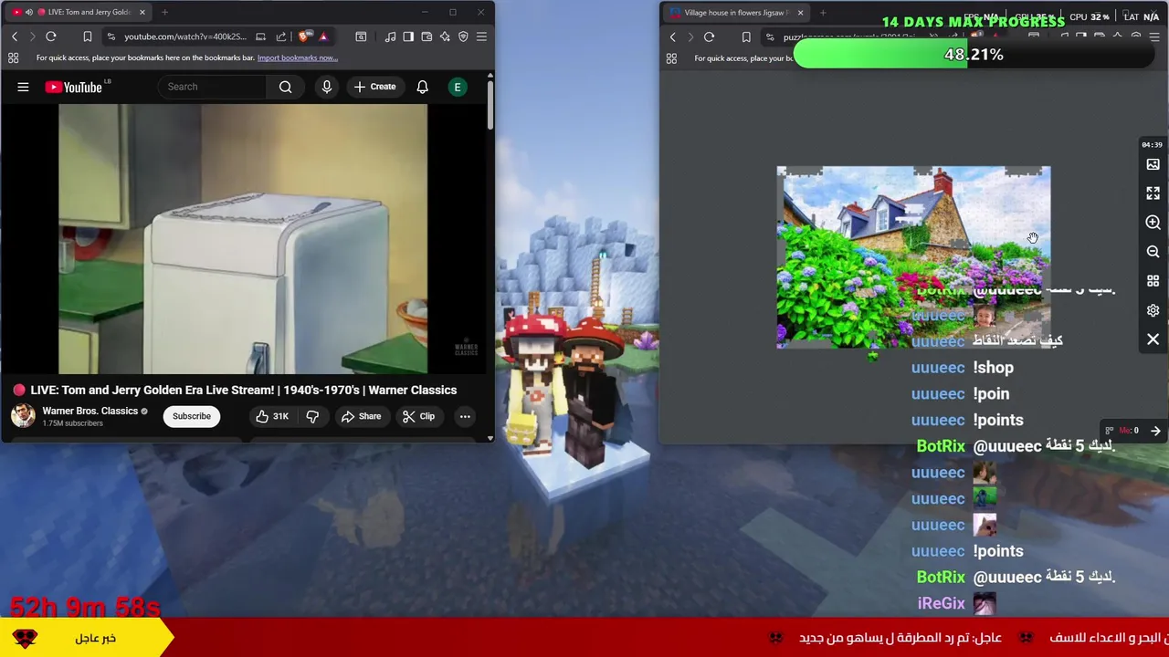Select the Village house in flowers Jigsaw tab

pyautogui.click(x=735, y=13)
